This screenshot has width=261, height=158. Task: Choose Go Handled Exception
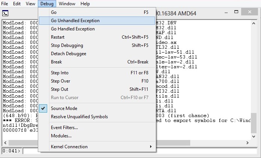coord(73,29)
